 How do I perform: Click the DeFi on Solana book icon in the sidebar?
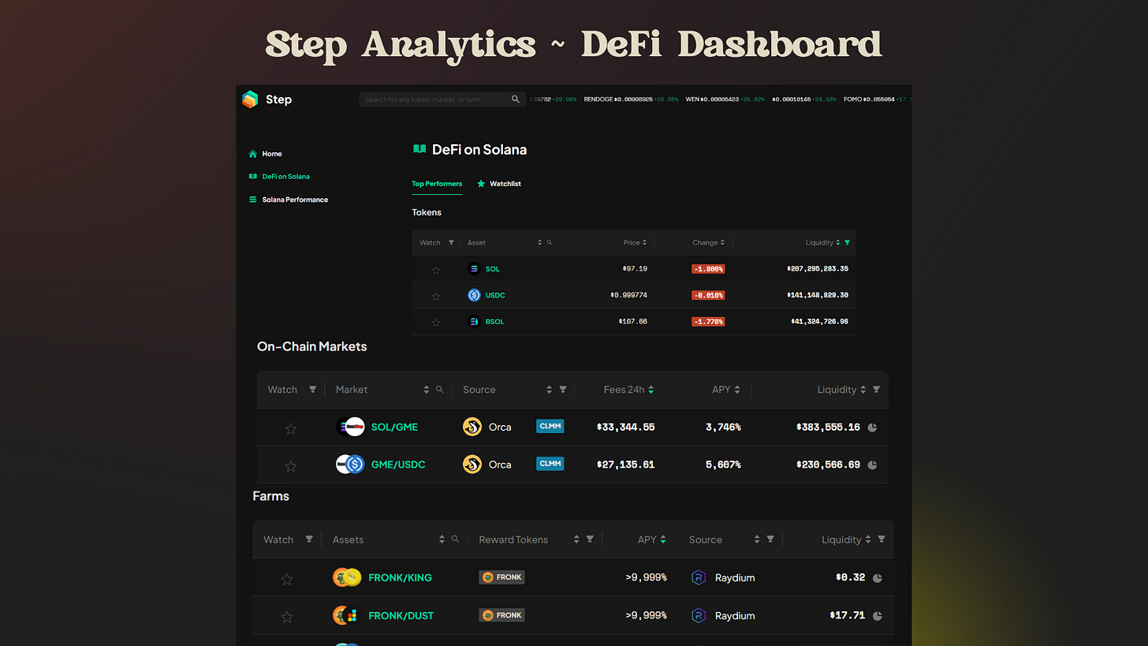(x=253, y=177)
